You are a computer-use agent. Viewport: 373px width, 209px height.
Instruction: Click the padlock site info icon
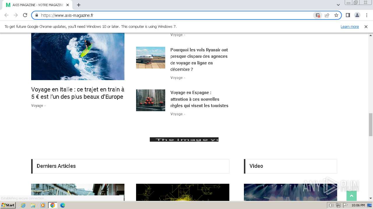tap(37, 15)
